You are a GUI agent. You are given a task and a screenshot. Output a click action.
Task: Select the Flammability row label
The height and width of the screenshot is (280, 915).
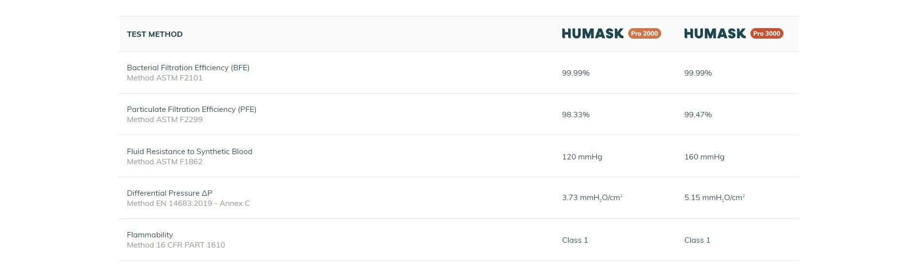[150, 234]
